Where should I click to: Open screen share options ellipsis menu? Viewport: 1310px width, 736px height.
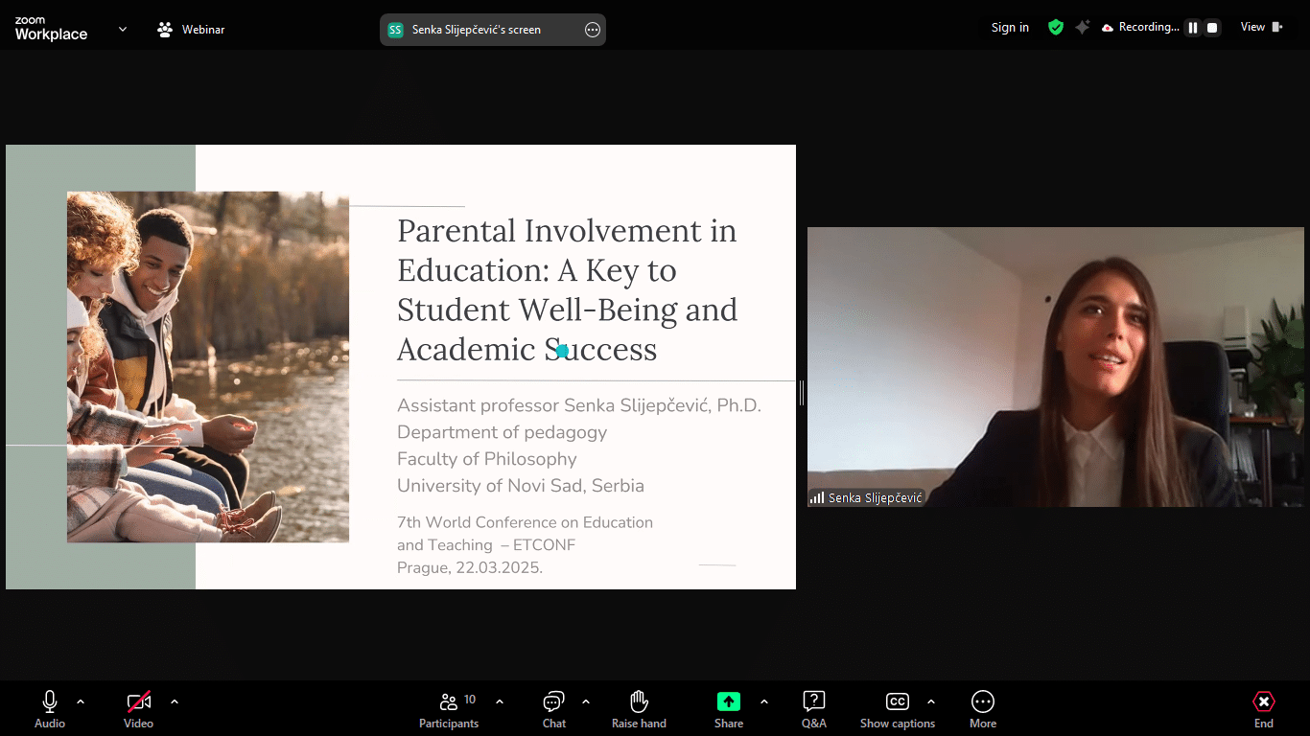coord(592,30)
